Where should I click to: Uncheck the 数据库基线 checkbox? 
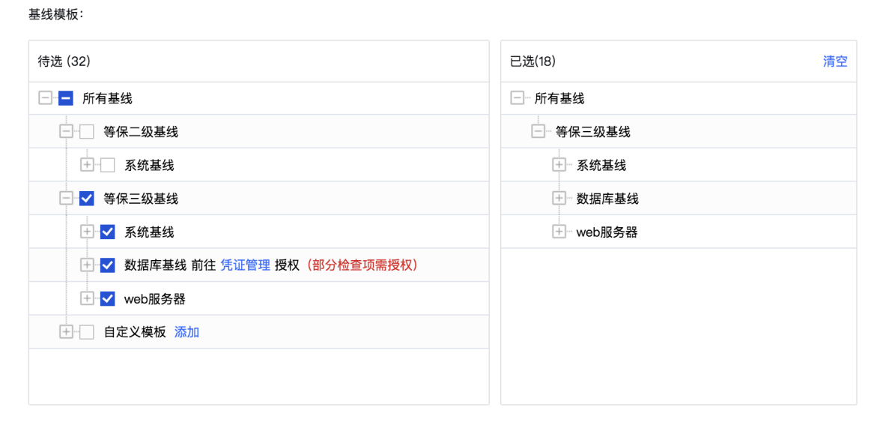pos(108,265)
